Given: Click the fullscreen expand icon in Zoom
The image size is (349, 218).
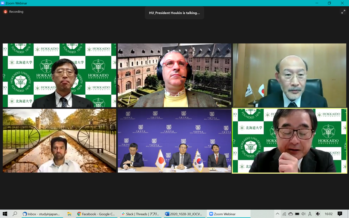Looking at the screenshot, I should tap(343, 12).
